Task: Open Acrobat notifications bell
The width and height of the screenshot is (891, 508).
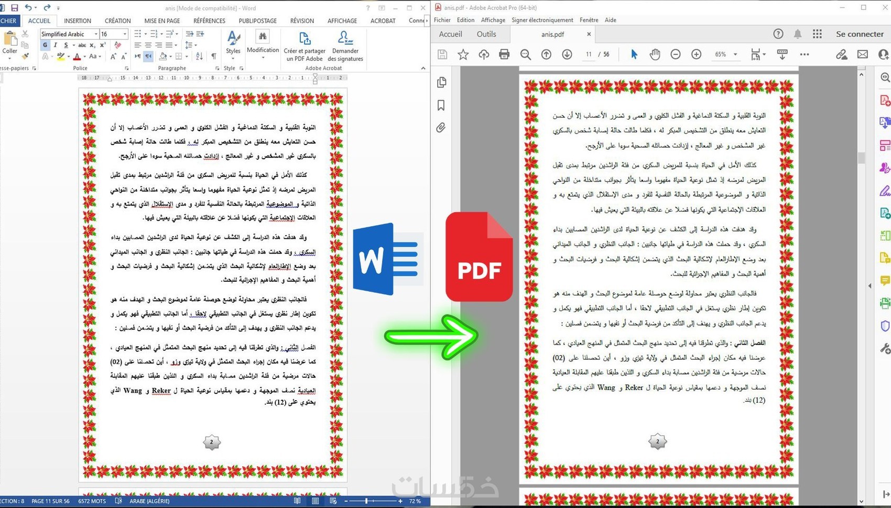Action: 798,34
